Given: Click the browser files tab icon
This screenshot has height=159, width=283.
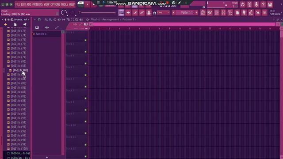Looking at the screenshot, I should [x=15, y=24].
